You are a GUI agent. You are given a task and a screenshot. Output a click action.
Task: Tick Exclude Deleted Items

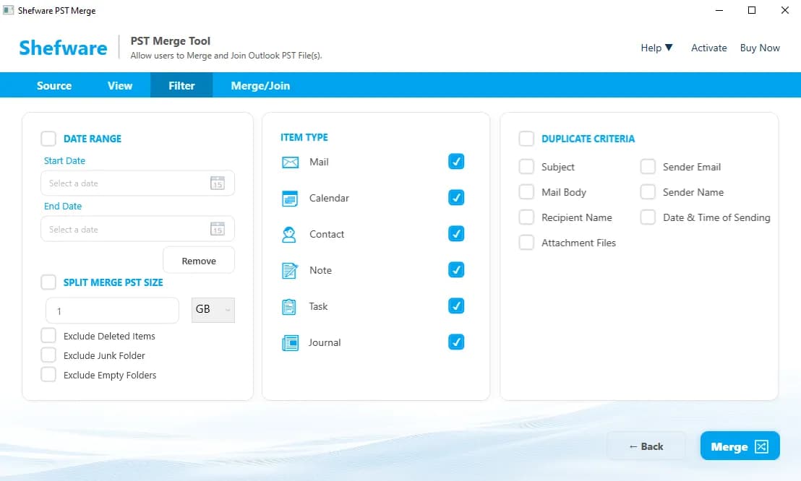[48, 336]
